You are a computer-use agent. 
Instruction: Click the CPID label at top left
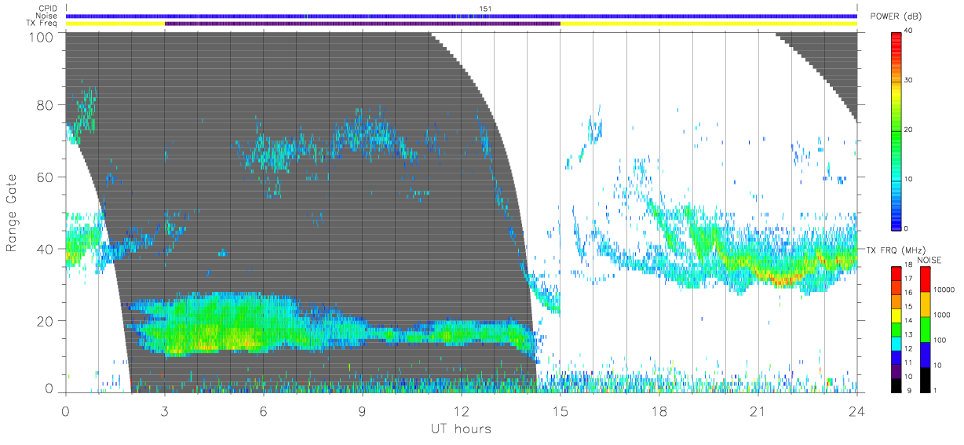(x=48, y=9)
